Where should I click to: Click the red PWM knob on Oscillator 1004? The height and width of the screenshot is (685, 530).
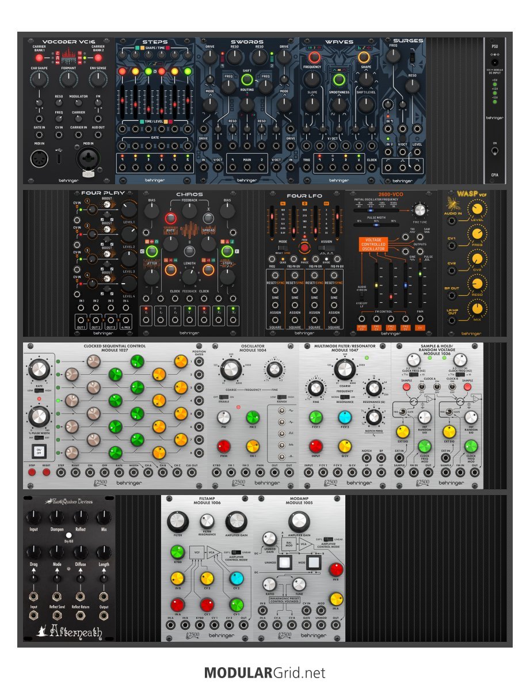point(223,446)
